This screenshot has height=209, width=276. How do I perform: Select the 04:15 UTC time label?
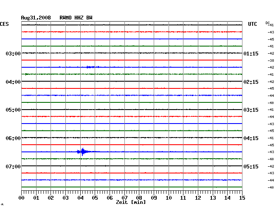251,138
